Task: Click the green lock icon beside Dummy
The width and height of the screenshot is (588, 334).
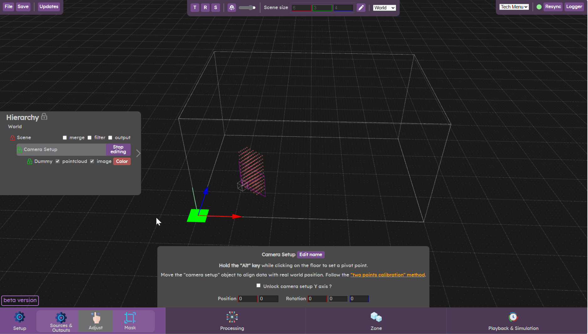Action: [30, 161]
